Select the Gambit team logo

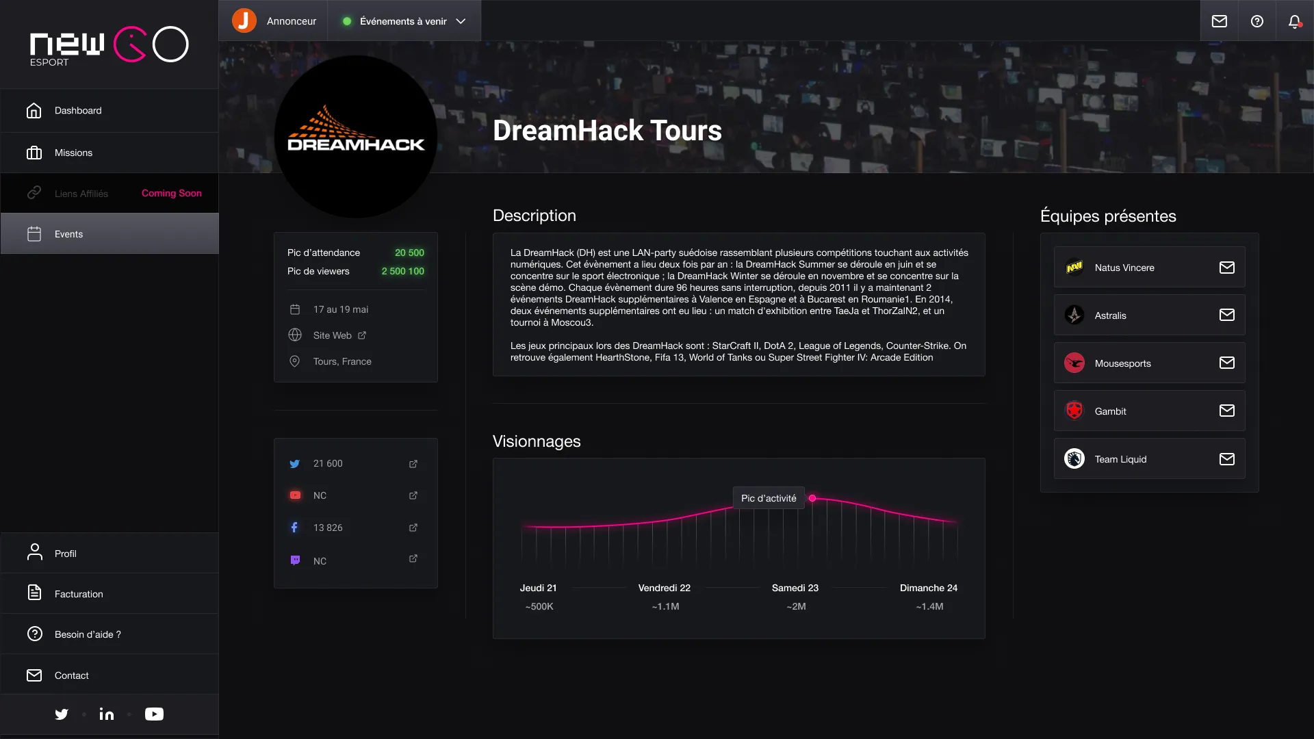click(1074, 411)
